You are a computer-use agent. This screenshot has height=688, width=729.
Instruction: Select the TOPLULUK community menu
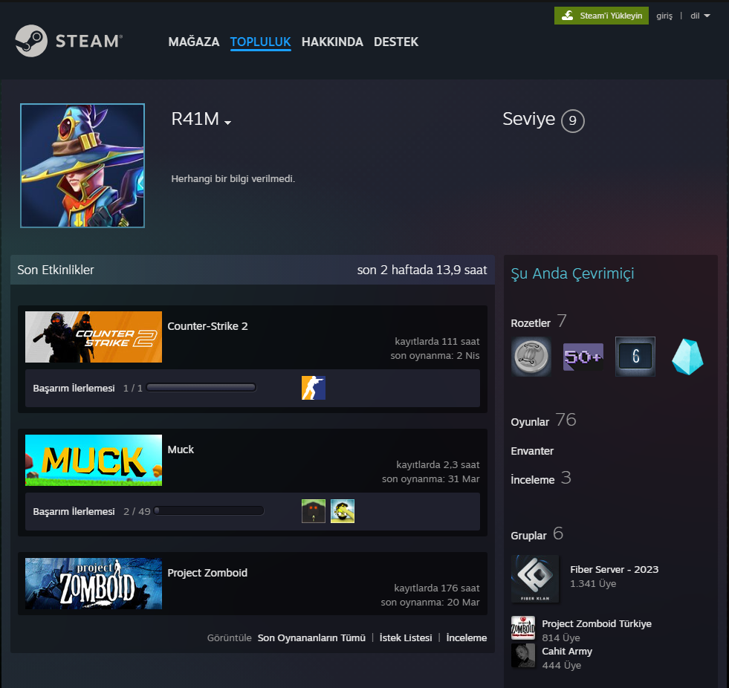260,42
